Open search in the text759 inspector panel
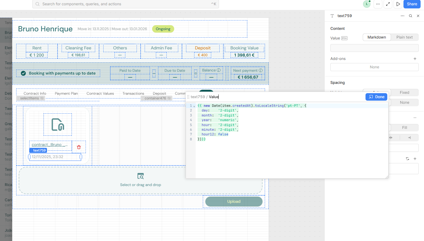The height and width of the screenshot is (241, 424). pos(410,16)
